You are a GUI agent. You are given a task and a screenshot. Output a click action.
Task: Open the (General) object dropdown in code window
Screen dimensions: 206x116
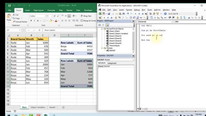pos(172,22)
